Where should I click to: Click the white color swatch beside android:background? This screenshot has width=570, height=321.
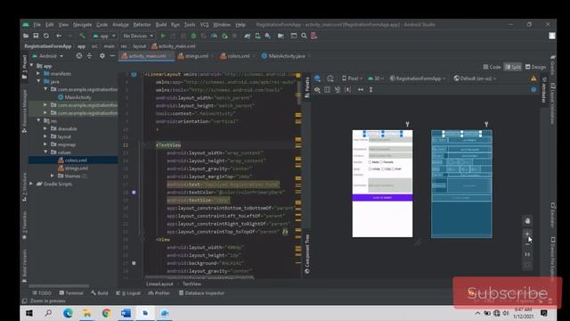(x=134, y=263)
